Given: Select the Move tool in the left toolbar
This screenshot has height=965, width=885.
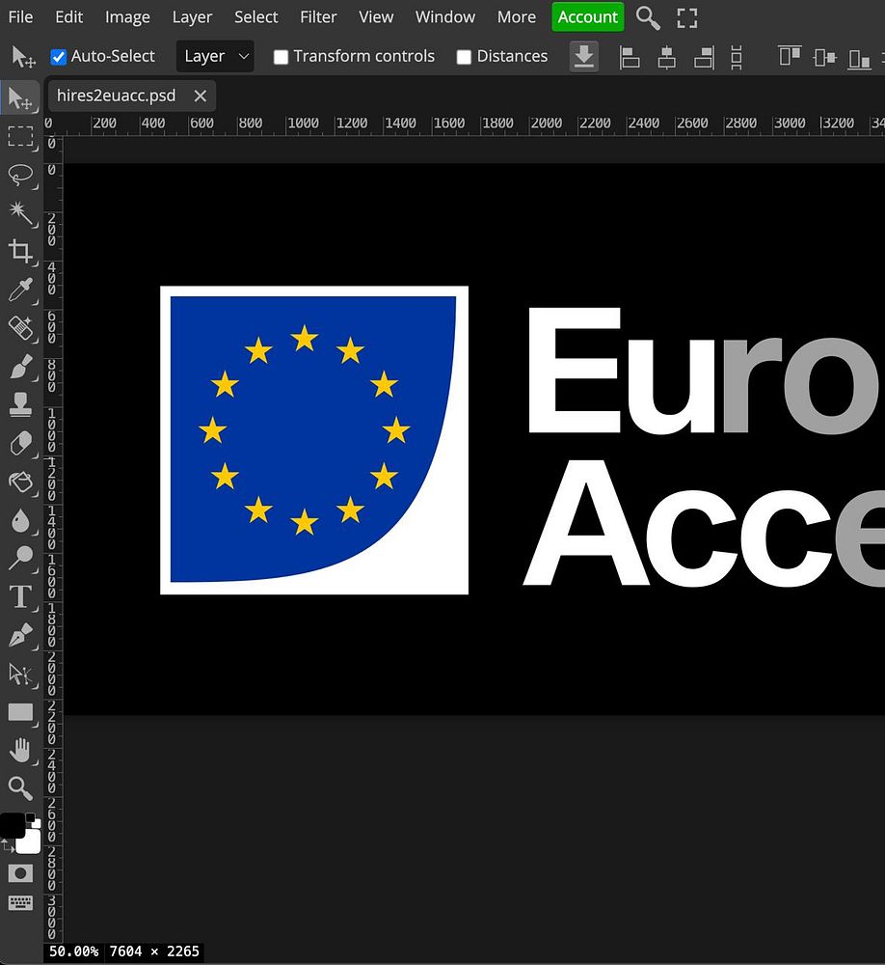Looking at the screenshot, I should [x=20, y=98].
